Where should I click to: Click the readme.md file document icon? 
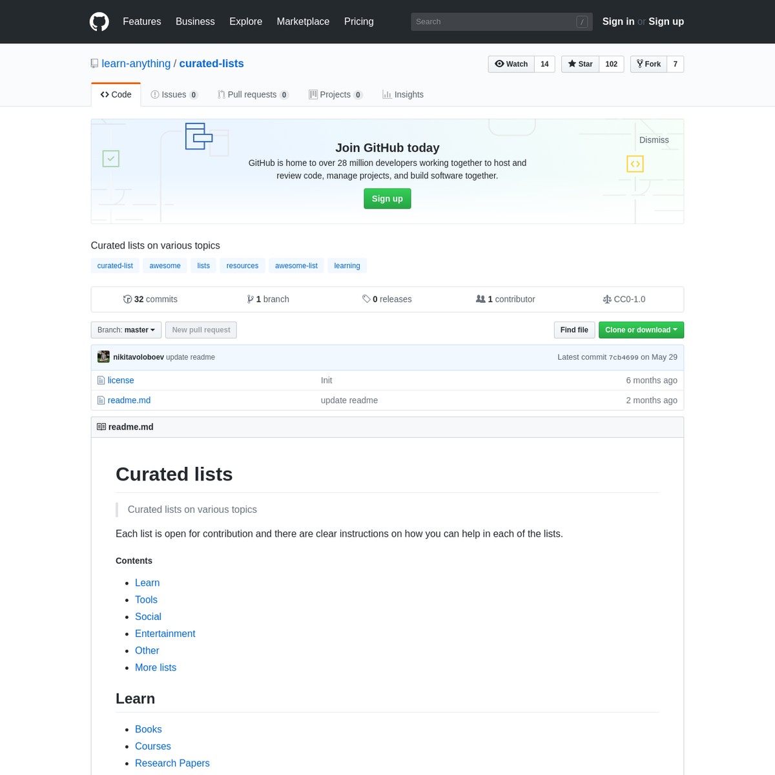tap(101, 400)
